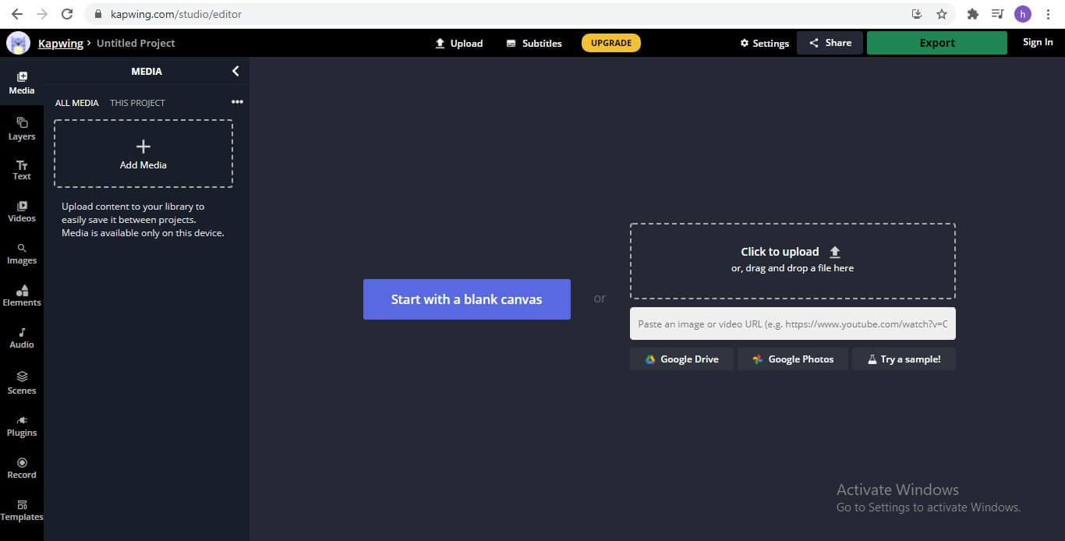Image resolution: width=1065 pixels, height=541 pixels.
Task: Click the paste URL input field
Action: click(792, 324)
